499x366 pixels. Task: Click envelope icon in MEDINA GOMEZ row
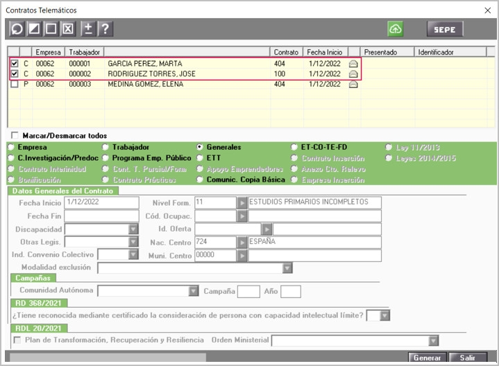click(353, 85)
